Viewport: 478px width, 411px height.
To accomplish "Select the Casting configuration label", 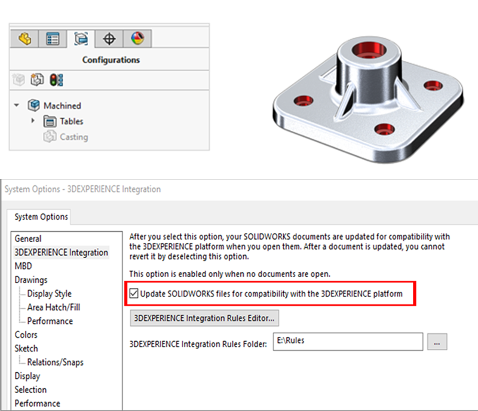I will pyautogui.click(x=73, y=137).
